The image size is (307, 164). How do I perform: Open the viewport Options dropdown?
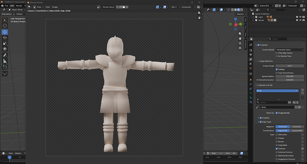[x=241, y=14]
